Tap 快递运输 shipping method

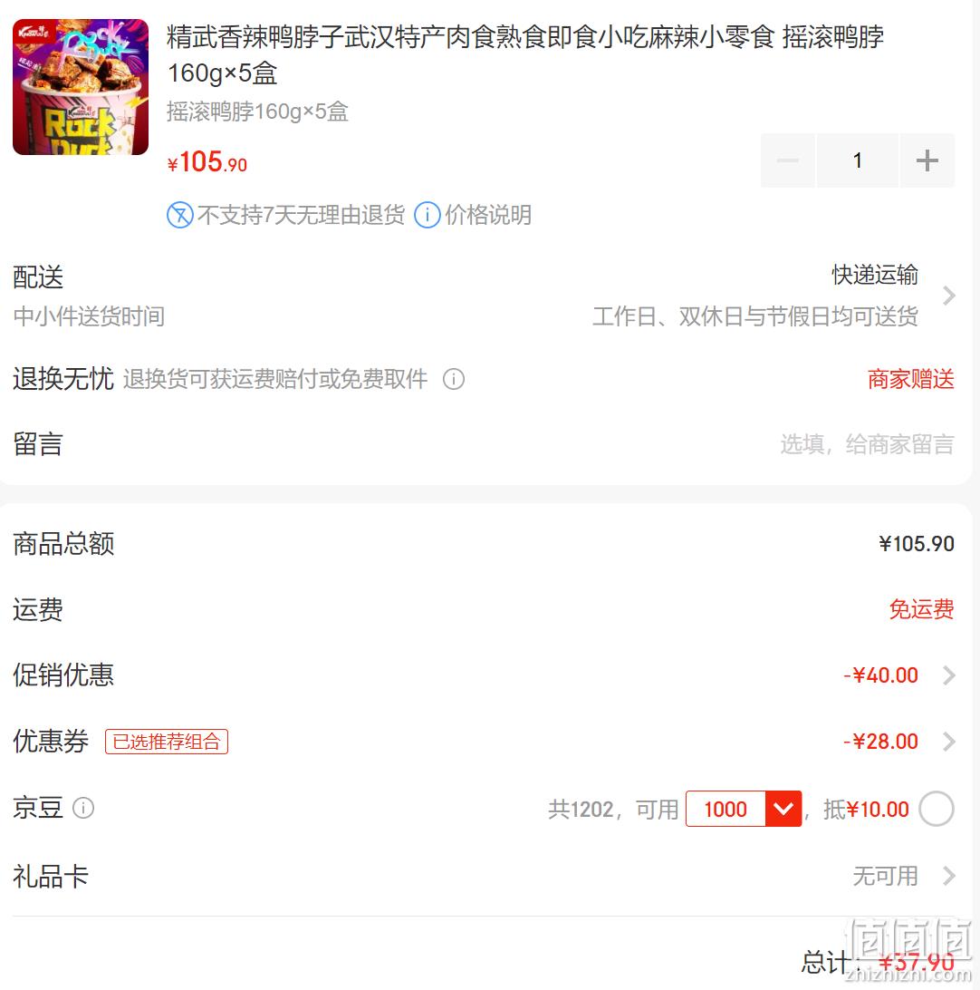[x=874, y=275]
